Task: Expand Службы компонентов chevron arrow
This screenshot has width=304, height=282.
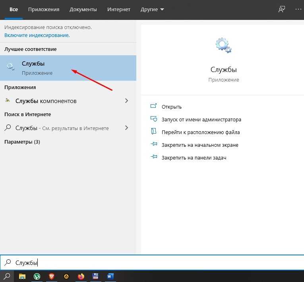Action: (126, 101)
